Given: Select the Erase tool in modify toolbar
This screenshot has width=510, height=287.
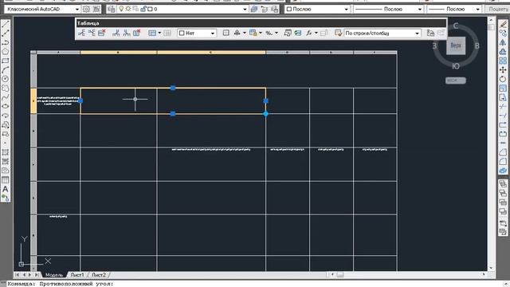Looking at the screenshot, I should (503, 24).
